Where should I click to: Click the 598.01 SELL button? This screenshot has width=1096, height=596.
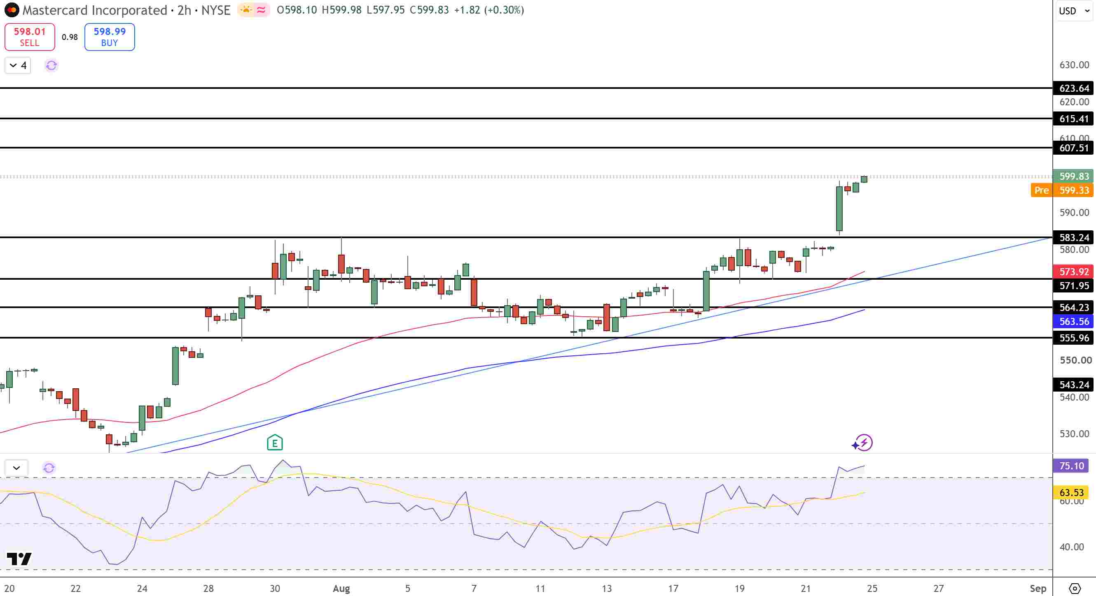click(30, 37)
